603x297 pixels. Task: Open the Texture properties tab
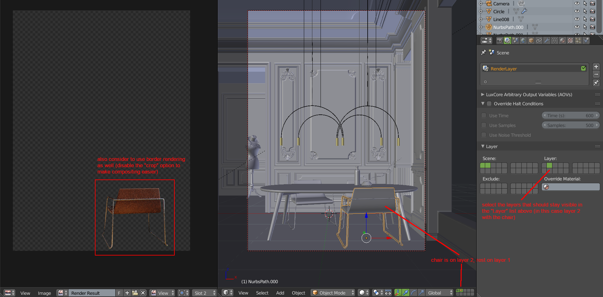coord(570,40)
